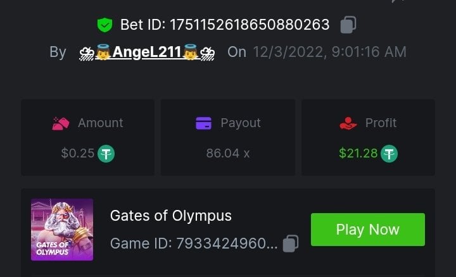Click the Tether coin beside $21.28
This screenshot has width=456, height=277.
(x=389, y=153)
